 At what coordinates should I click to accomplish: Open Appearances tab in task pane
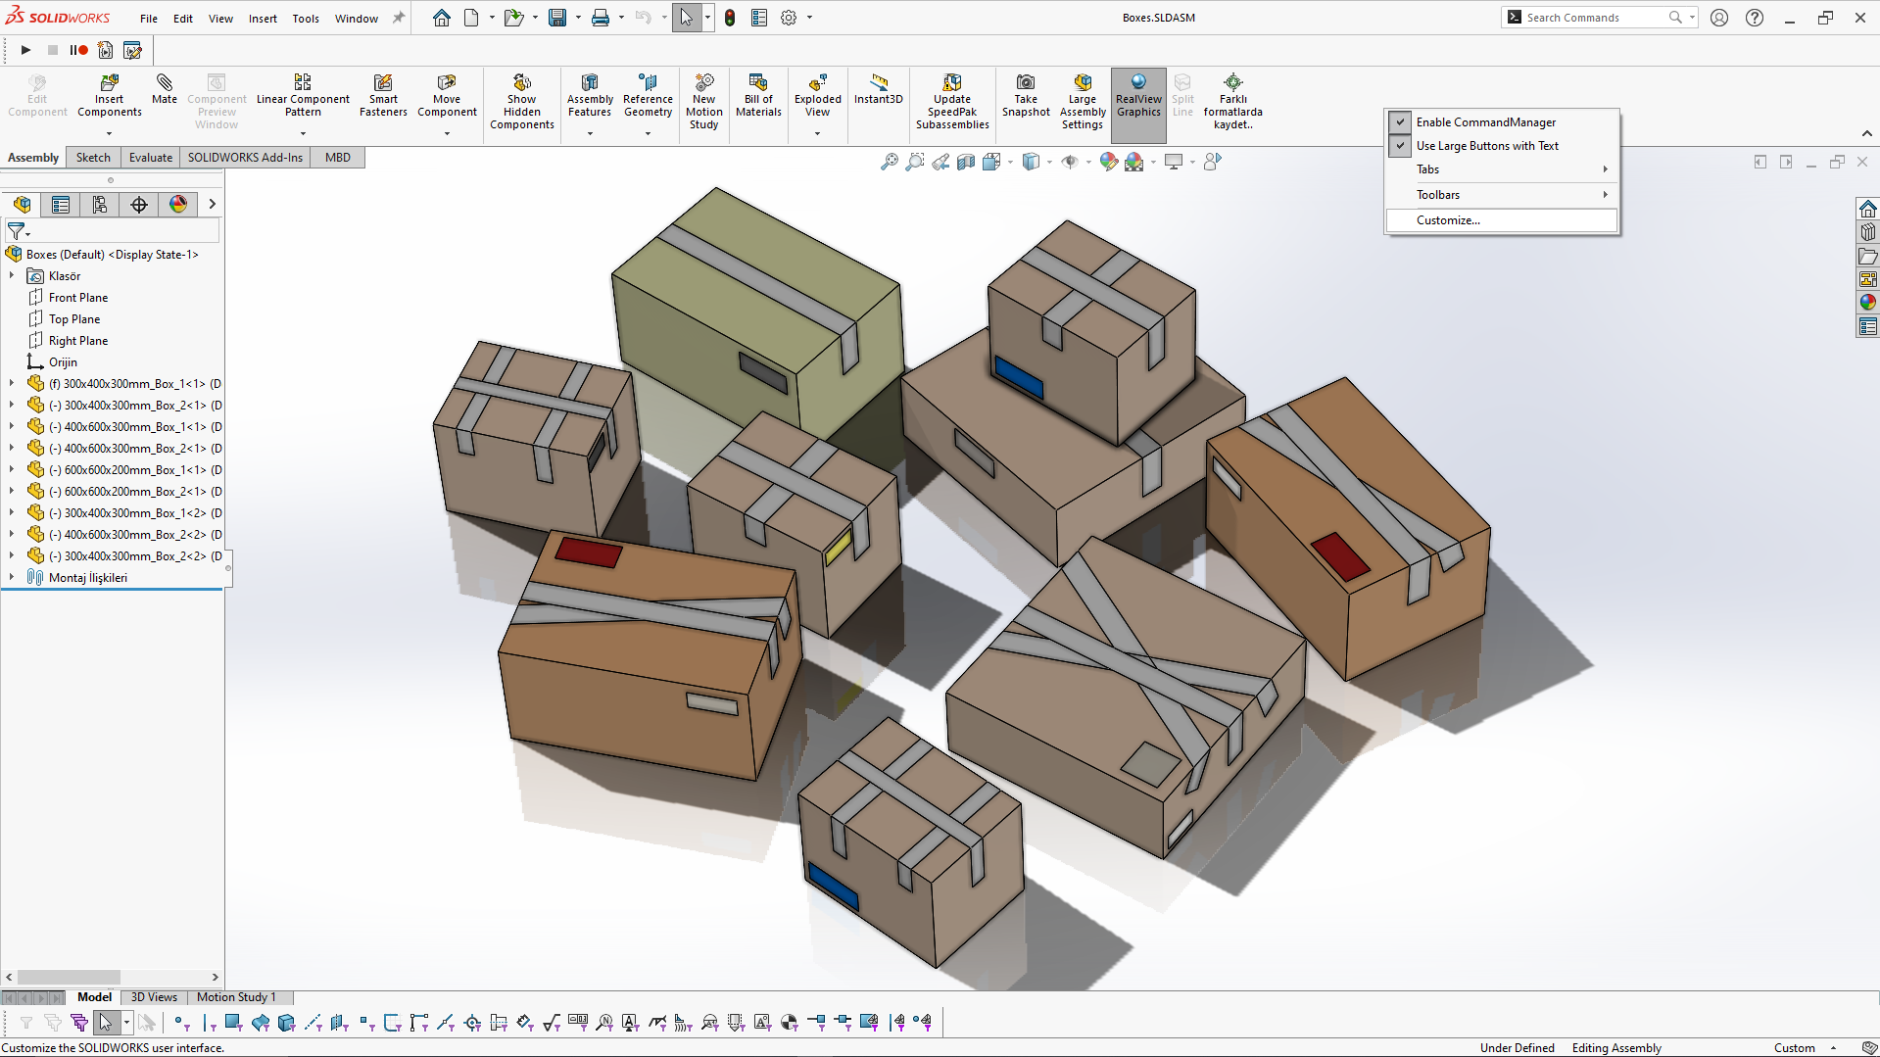pos(1867,303)
